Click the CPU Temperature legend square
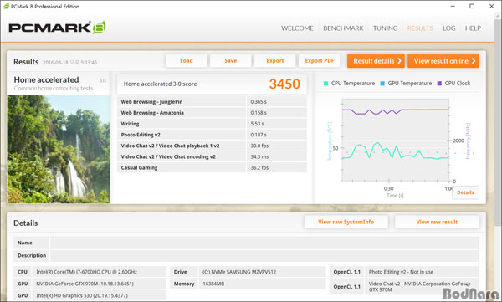 pos(326,84)
